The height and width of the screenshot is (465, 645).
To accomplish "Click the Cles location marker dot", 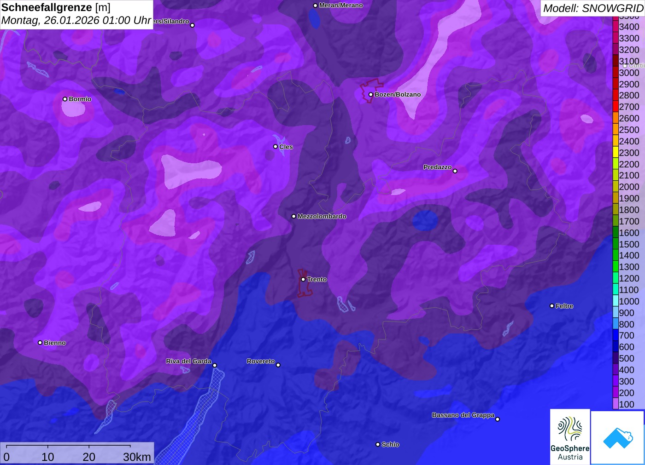I will point(276,147).
